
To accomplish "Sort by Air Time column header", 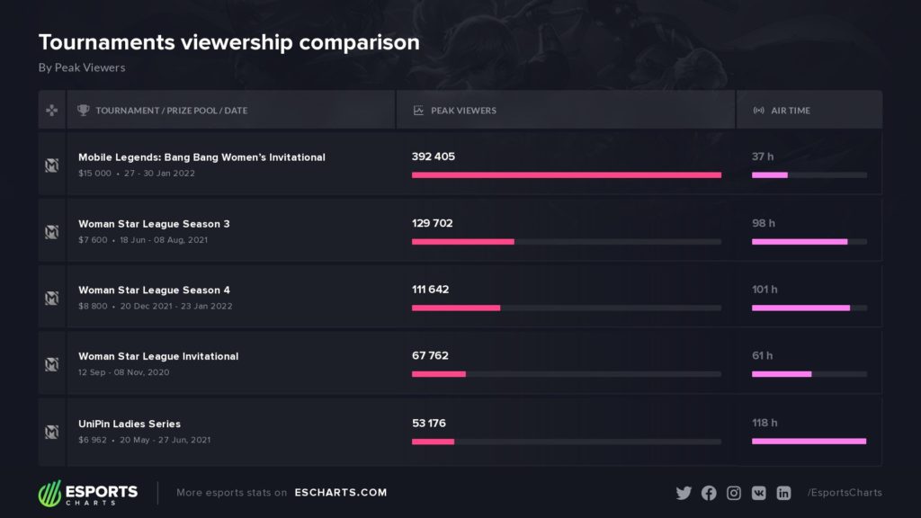I will [791, 111].
